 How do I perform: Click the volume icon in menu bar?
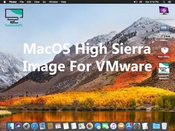pos(136,2)
